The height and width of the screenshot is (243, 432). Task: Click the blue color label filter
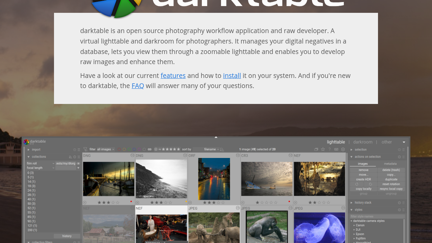pos(134,149)
